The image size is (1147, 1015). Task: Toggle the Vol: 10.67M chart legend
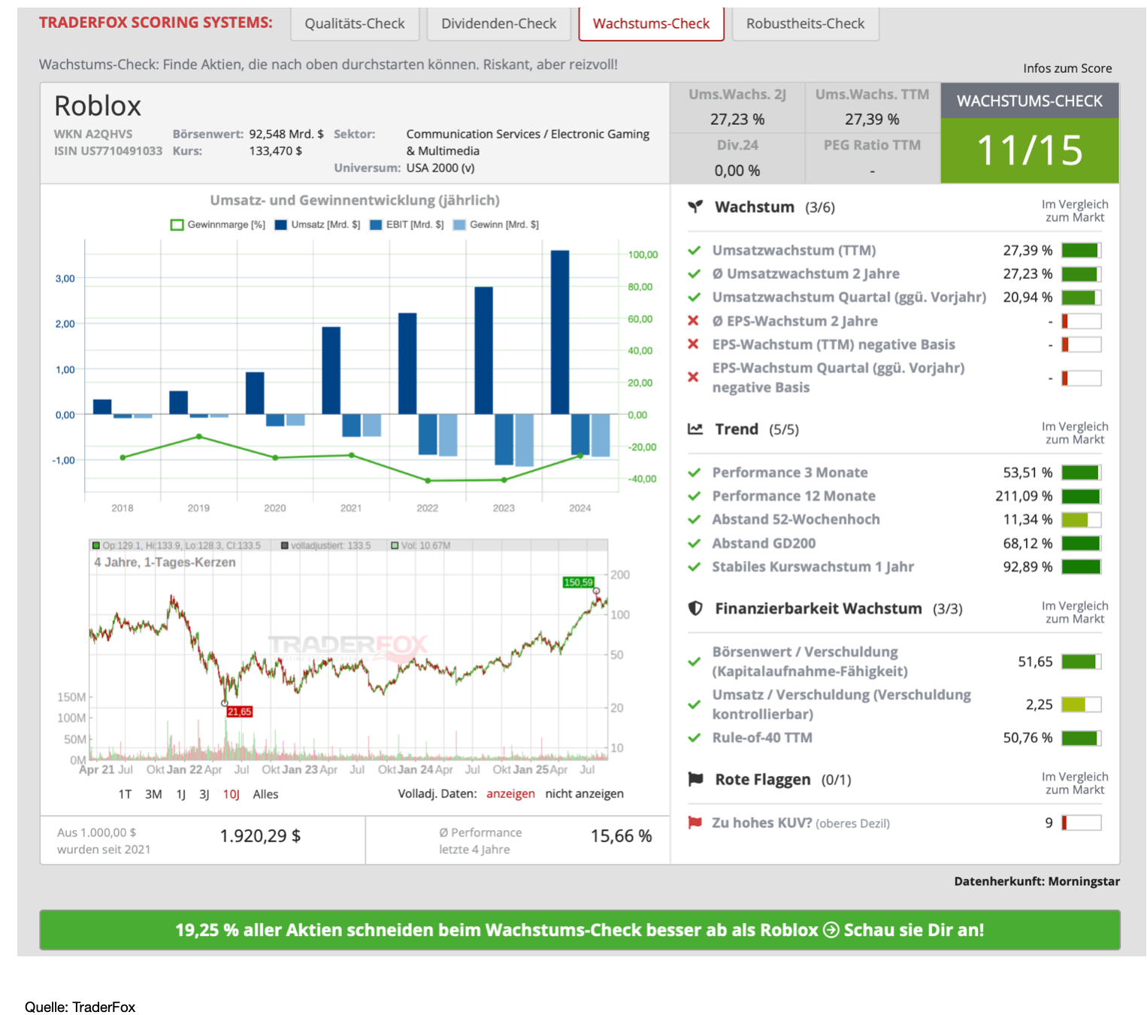coord(421,545)
